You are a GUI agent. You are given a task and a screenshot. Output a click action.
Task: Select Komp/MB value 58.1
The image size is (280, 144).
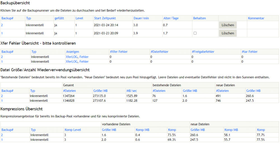click(227, 135)
